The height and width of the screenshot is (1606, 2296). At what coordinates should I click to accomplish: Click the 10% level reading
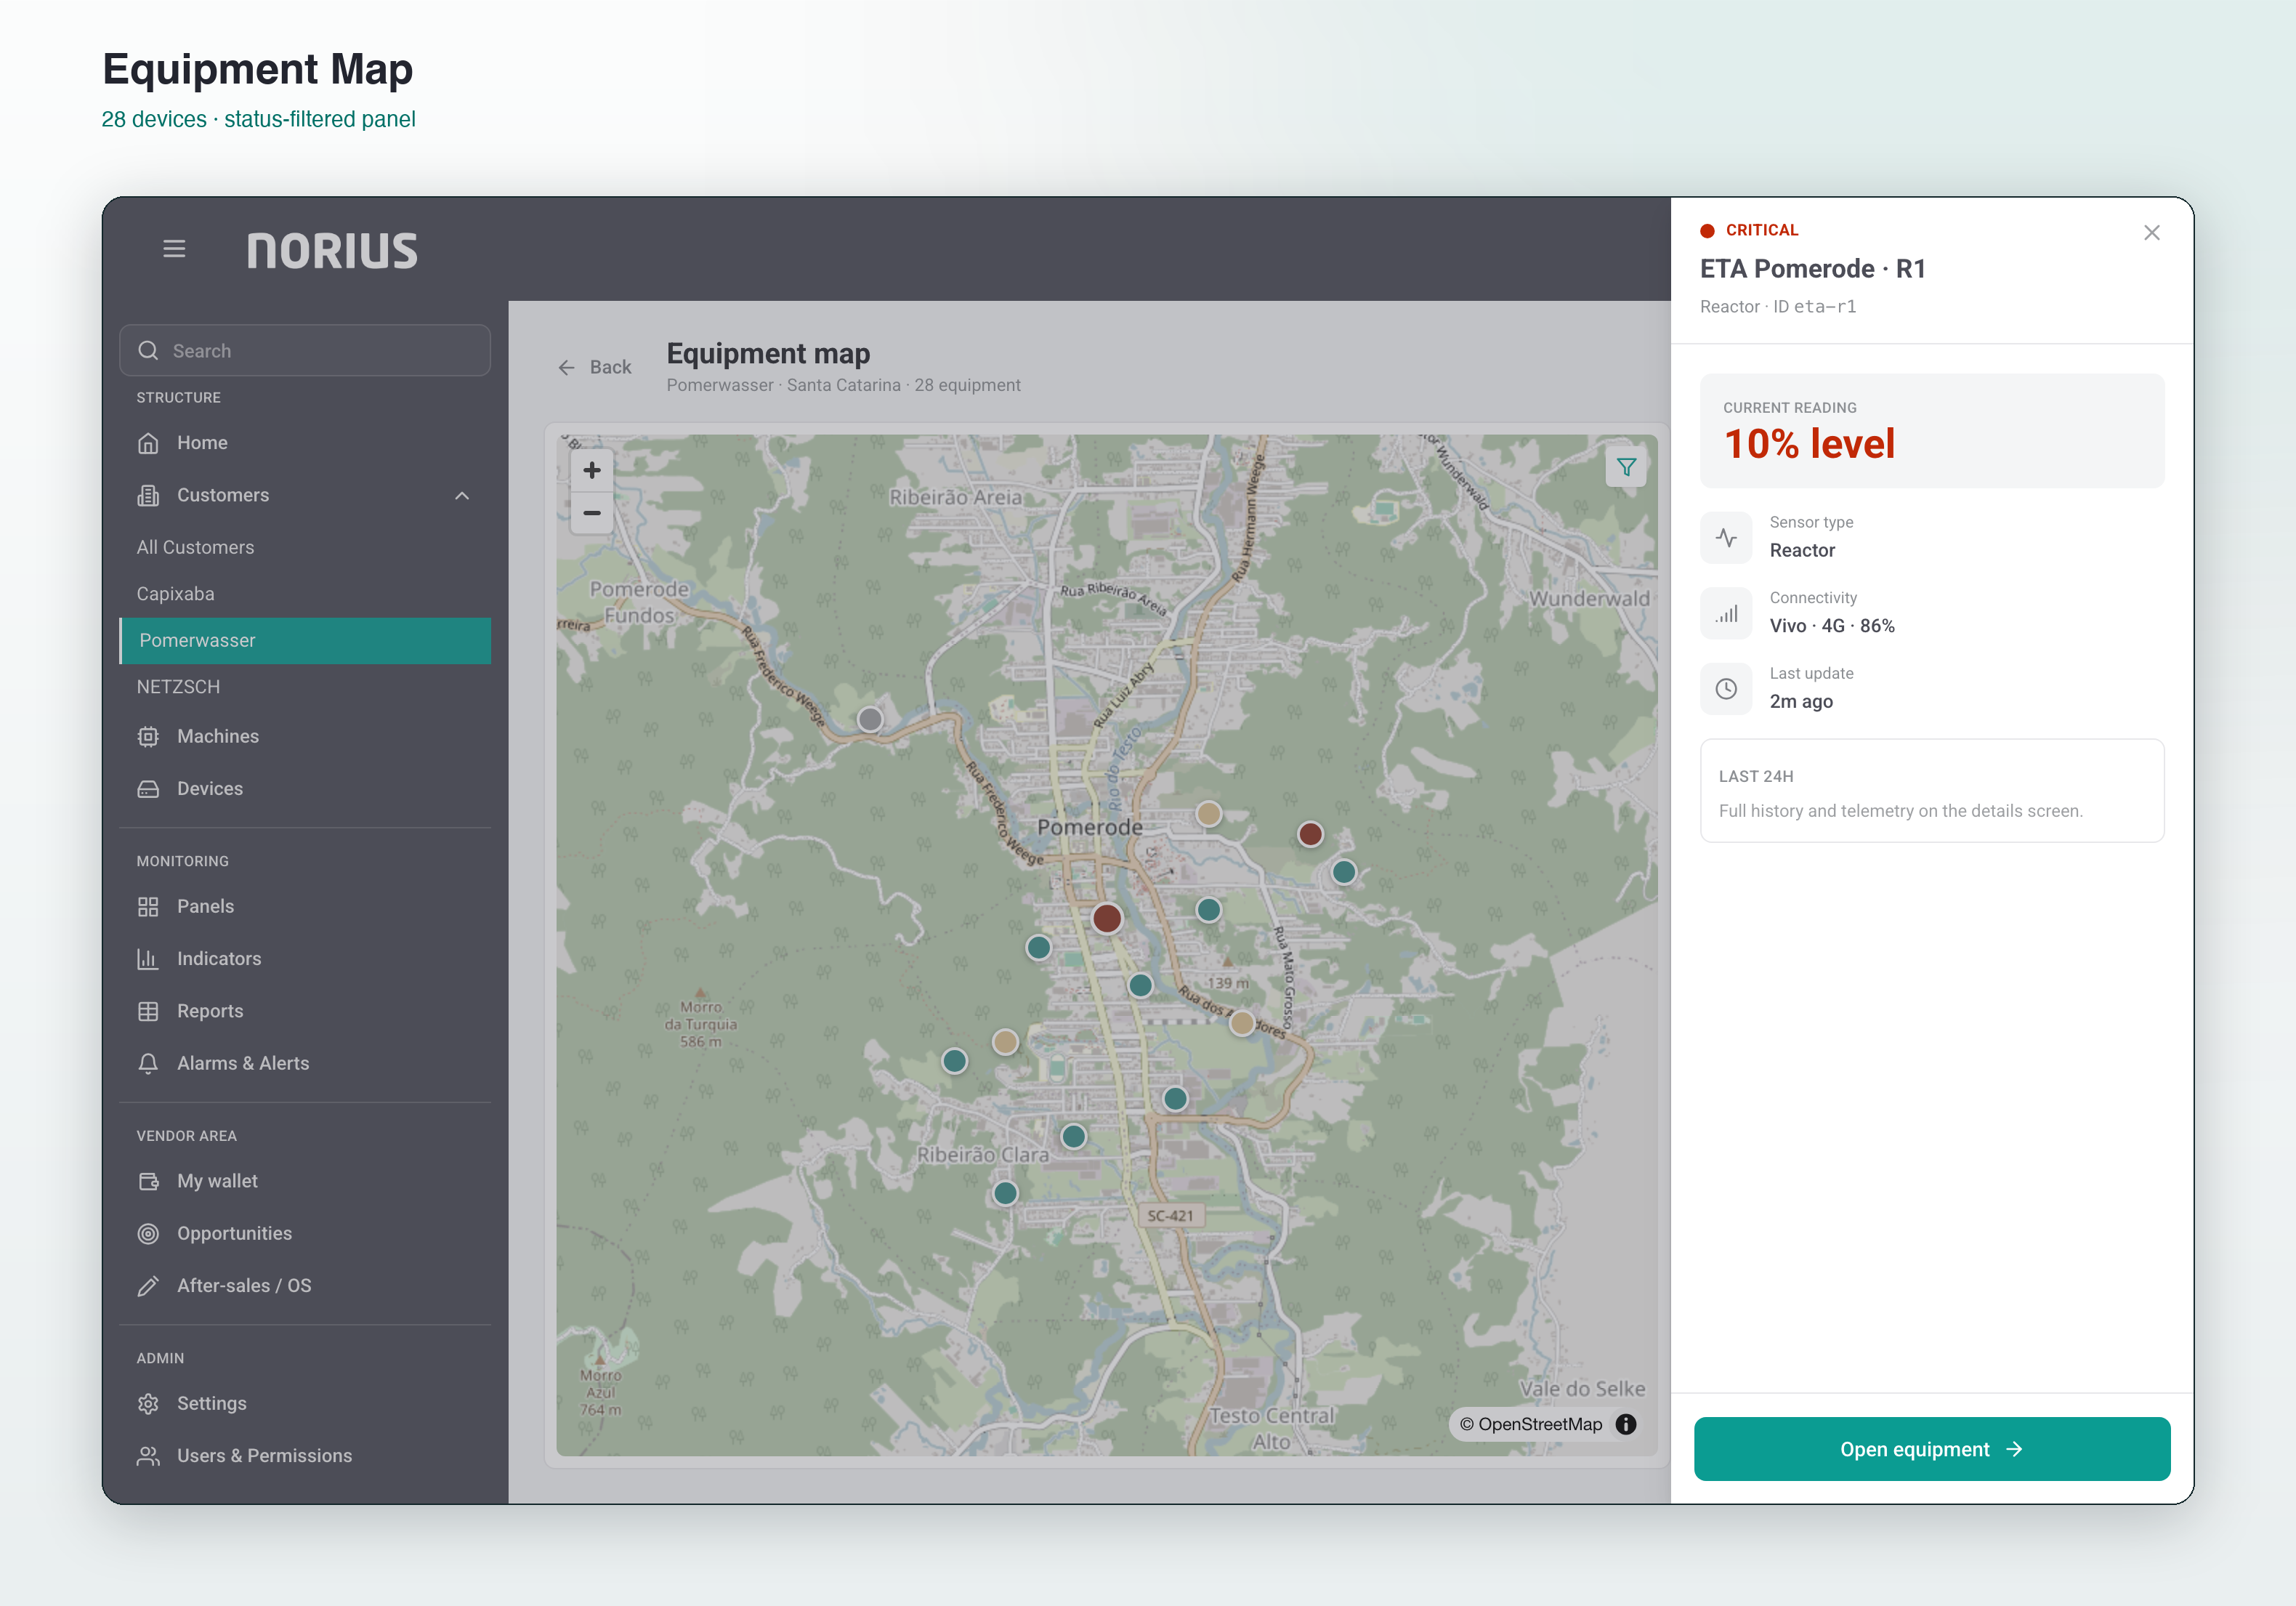pos(1809,444)
